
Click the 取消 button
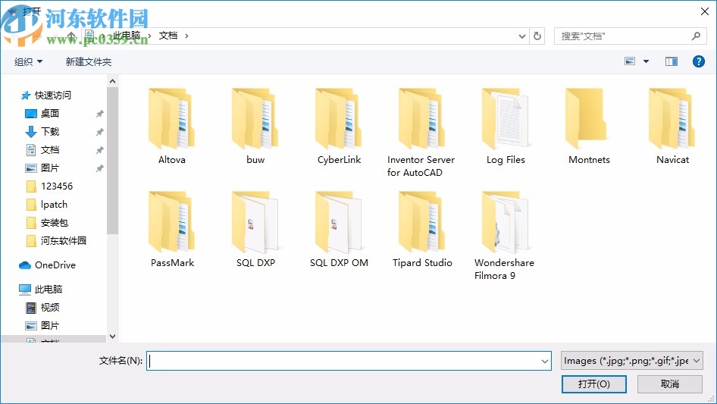[x=669, y=384]
